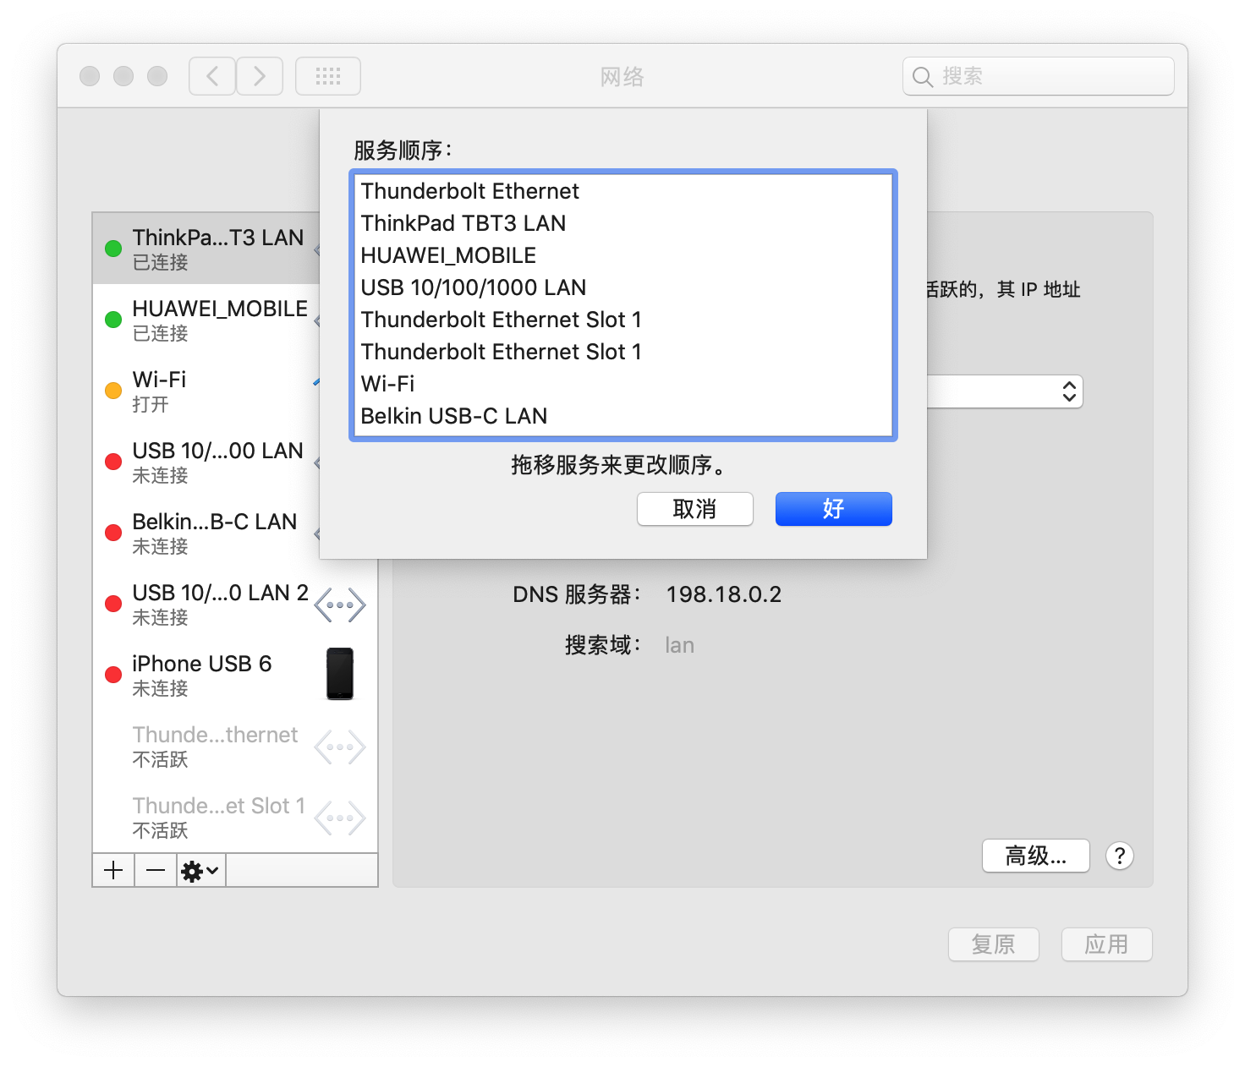Click 取消 to cancel service order
This screenshot has width=1245, height=1067.
(x=695, y=509)
